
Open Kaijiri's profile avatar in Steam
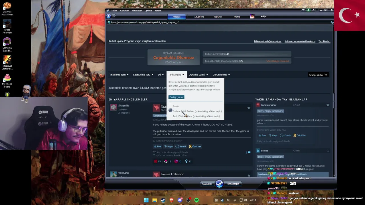pyautogui.click(x=252, y=17)
